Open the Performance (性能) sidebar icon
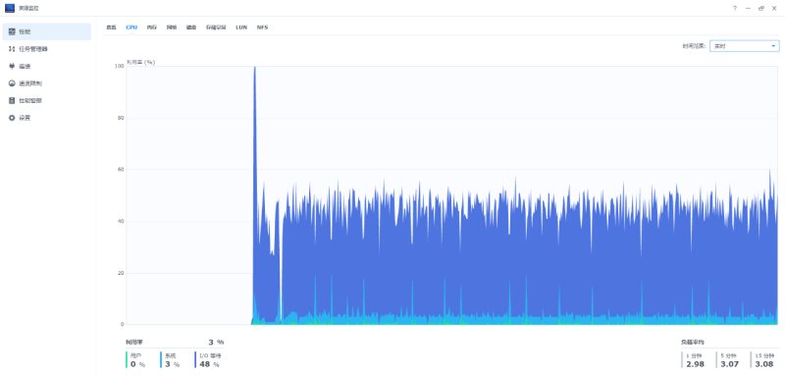The height and width of the screenshot is (376, 785). coord(12,31)
